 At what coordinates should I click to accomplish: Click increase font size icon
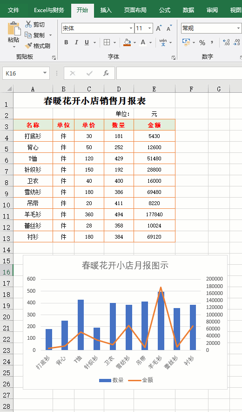click(x=159, y=28)
